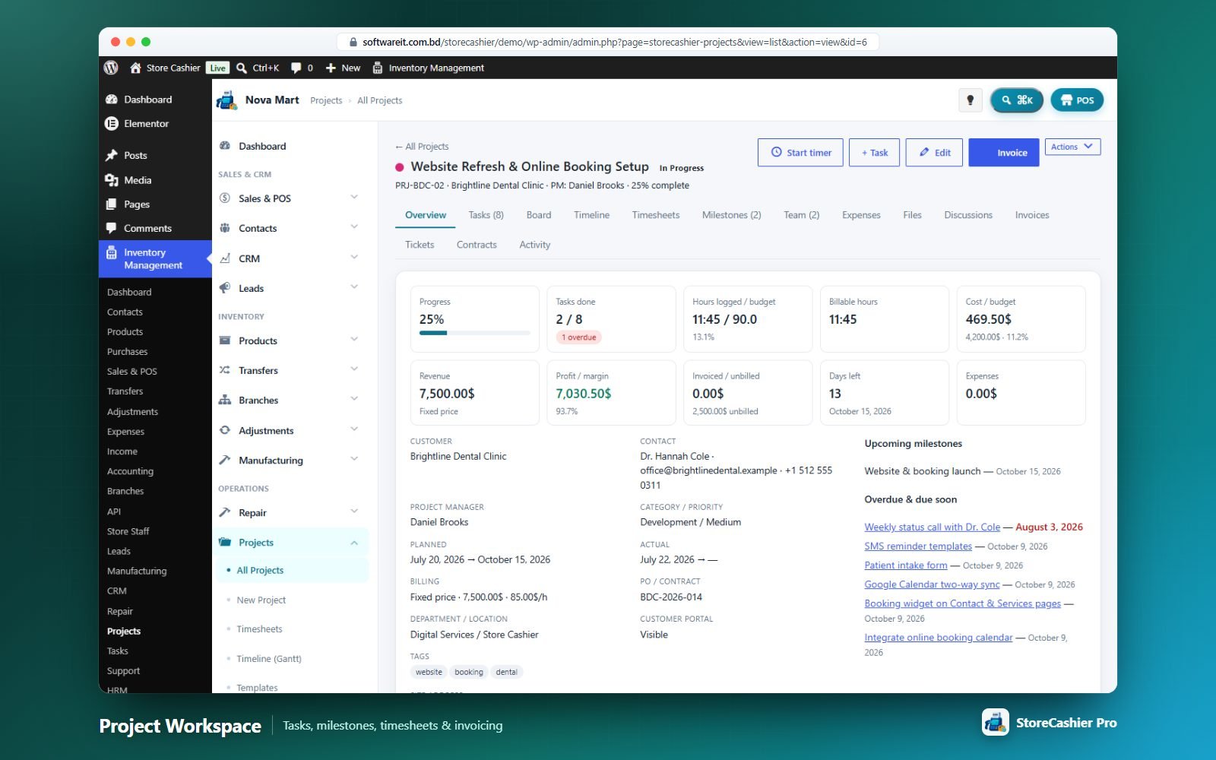The image size is (1216, 760).
Task: Click the Nova Mart logo icon
Action: pyautogui.click(x=226, y=100)
